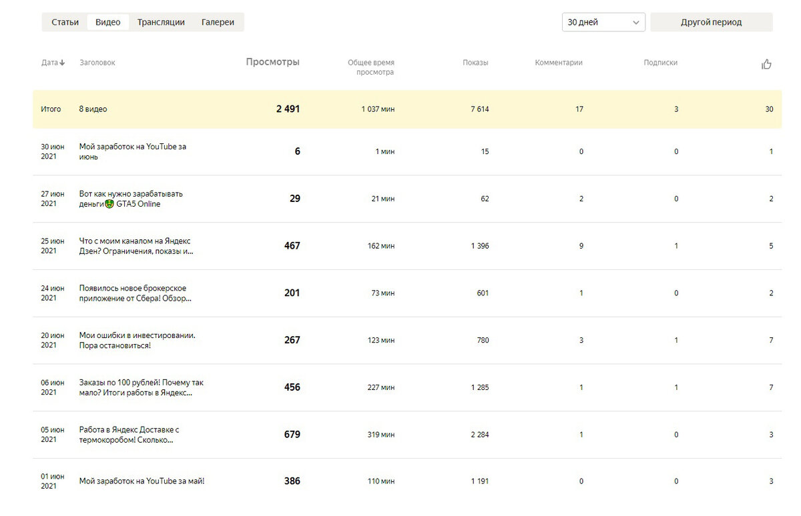Click the date 20 июн 2021
Screen dimensions: 801x516
pos(53,341)
